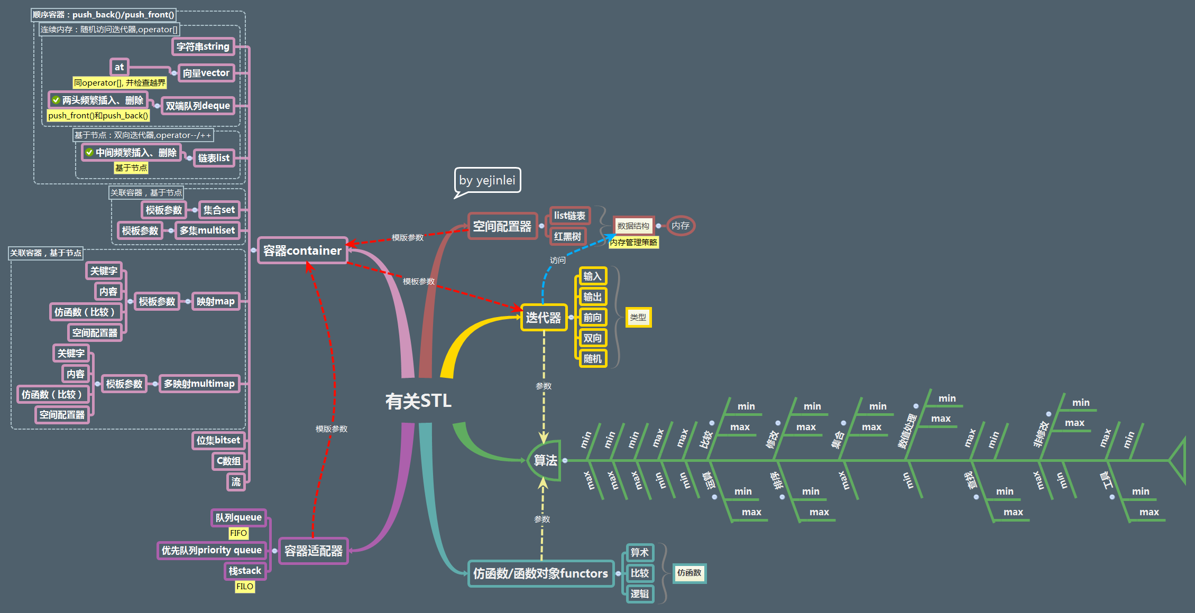Select the 'by yejinlei' speech bubble callout

point(487,180)
